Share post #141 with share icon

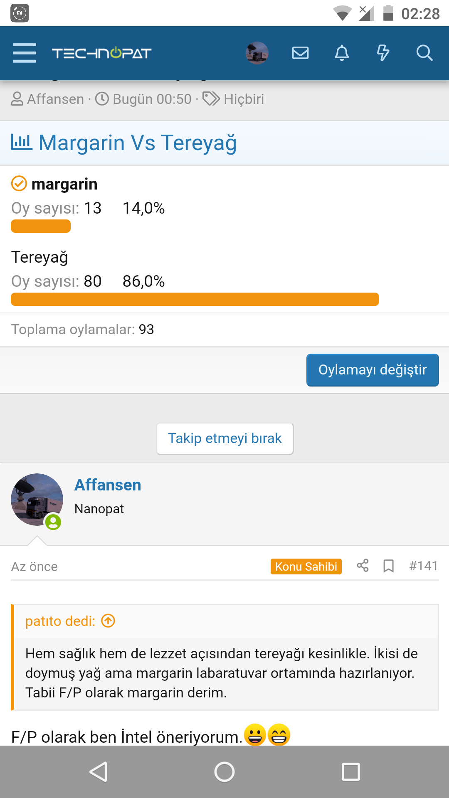[x=363, y=566]
